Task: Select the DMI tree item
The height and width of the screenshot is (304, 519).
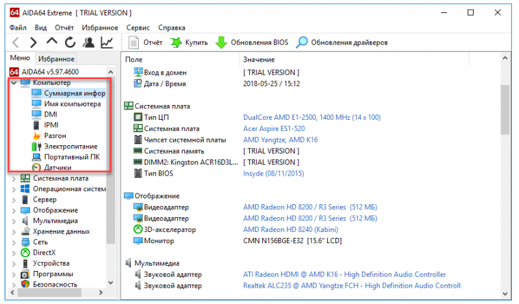Action: 45,115
